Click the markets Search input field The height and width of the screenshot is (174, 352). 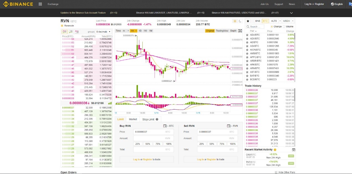[255, 27]
